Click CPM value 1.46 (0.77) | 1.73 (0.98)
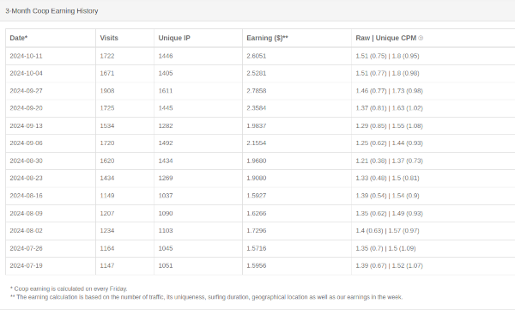 pyautogui.click(x=389, y=91)
